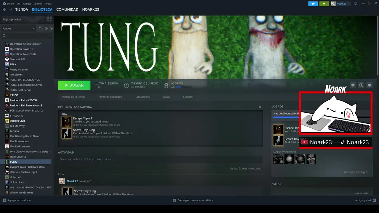The width and height of the screenshot is (379, 213).
Task: Open Punto de encuentro link
Action: click(110, 97)
